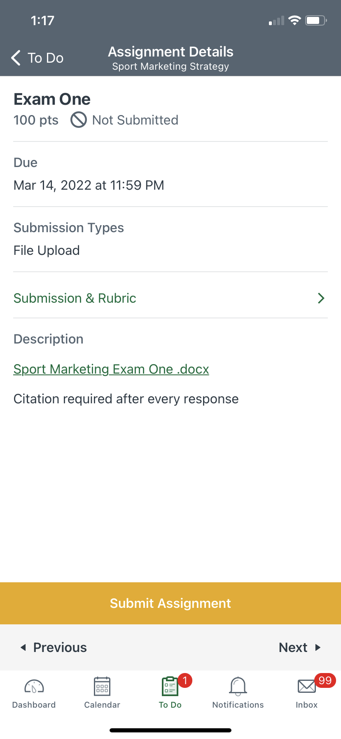Go to the Previous assignment
Viewport: 341px width, 739px height.
point(54,647)
